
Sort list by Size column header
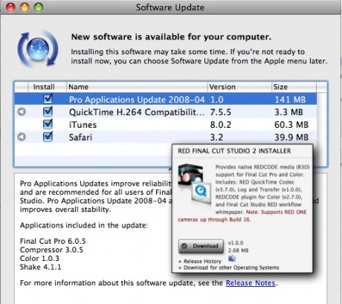click(x=294, y=87)
